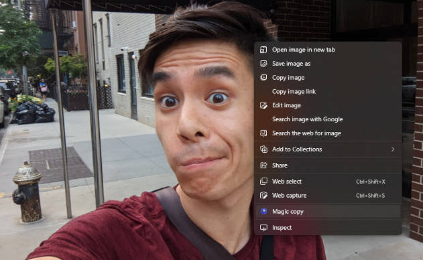Click the Search the web for image icon
Screen dimensions: 423x260
(x=263, y=133)
